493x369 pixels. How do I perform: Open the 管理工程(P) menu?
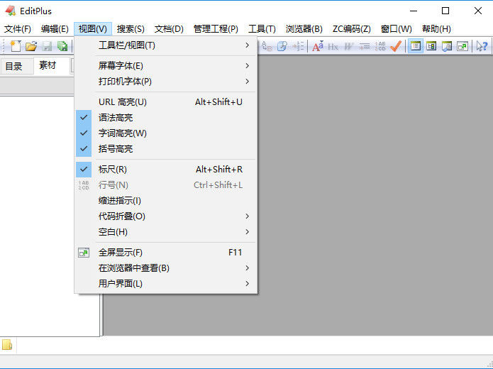coord(216,29)
